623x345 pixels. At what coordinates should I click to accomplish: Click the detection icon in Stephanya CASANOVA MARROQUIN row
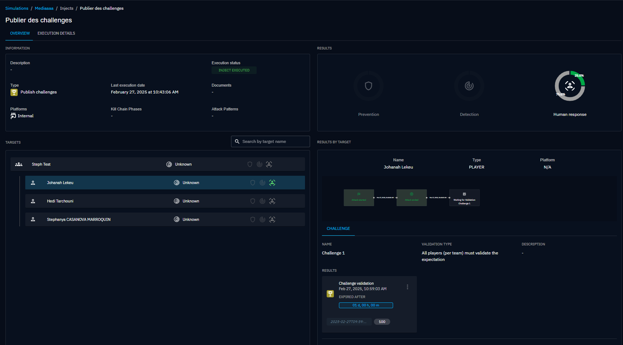262,219
